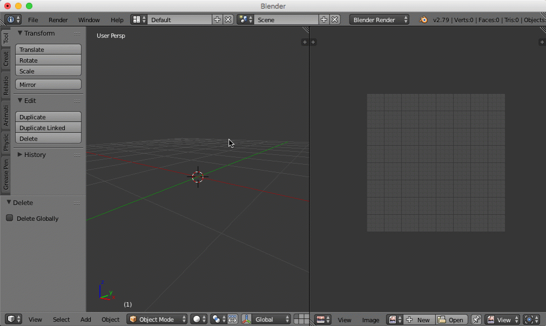This screenshot has width=546, height=326.
Task: Switch to the Grease Pencil tab
Action: tap(5, 174)
